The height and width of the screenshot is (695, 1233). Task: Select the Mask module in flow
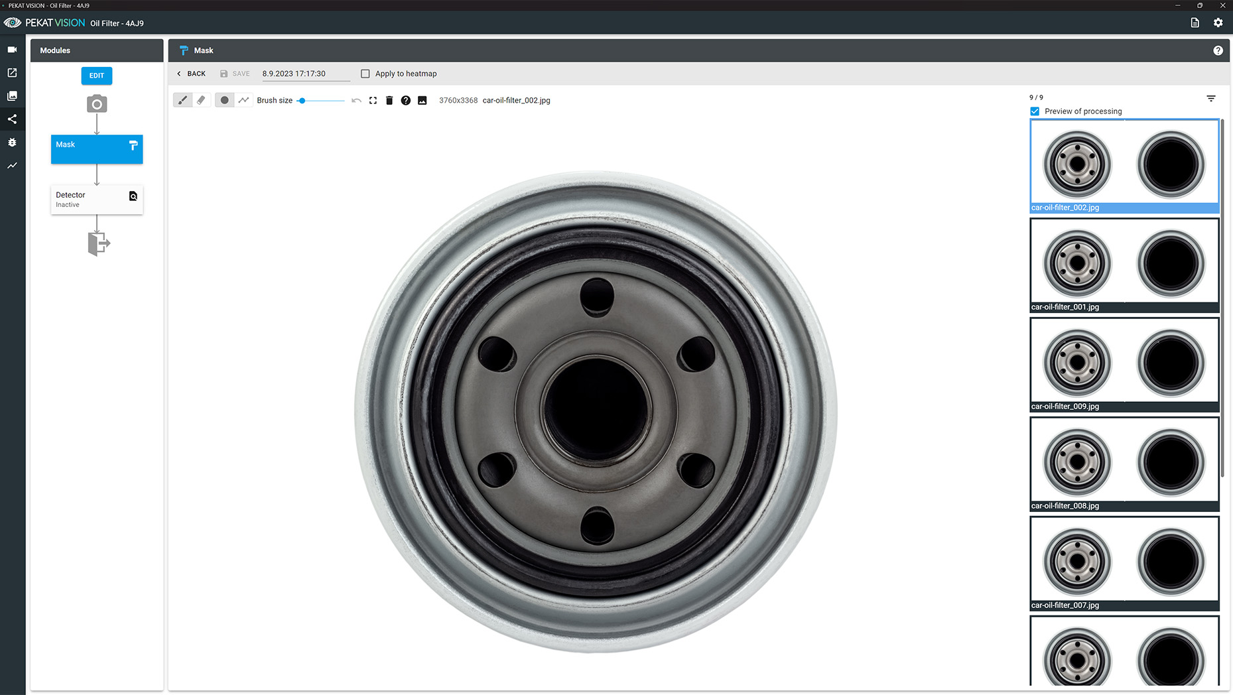pyautogui.click(x=97, y=149)
